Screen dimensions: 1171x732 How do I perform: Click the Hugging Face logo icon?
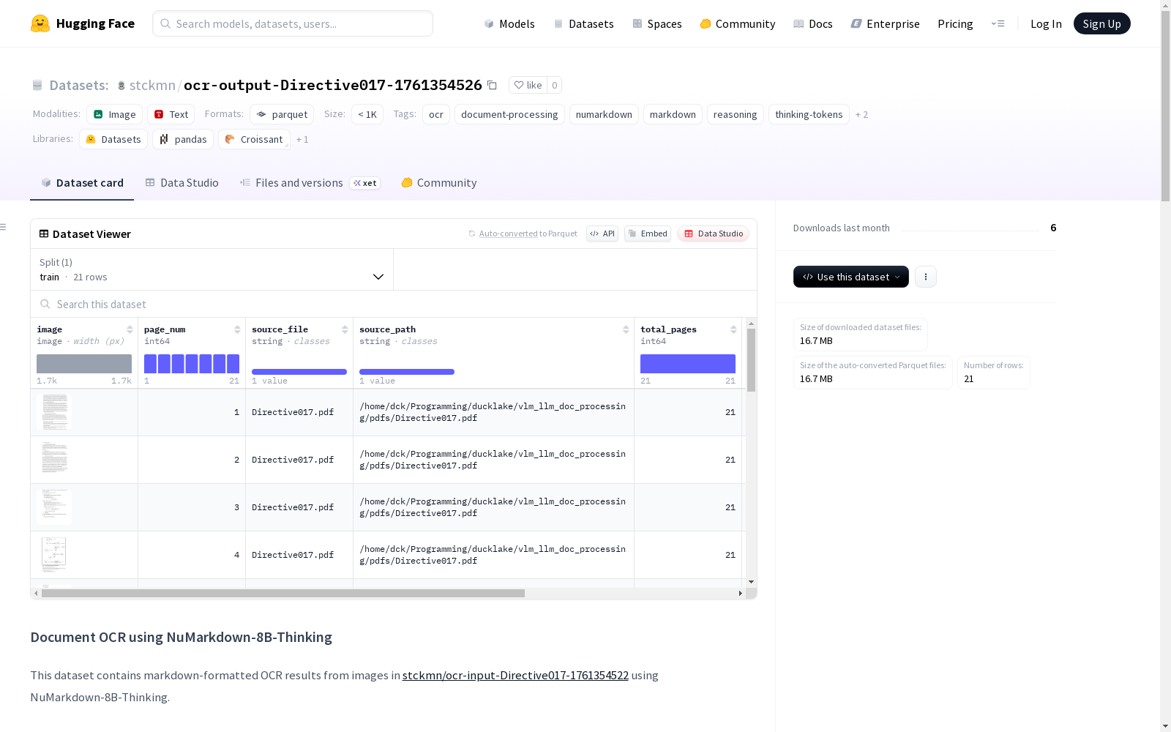[x=40, y=23]
